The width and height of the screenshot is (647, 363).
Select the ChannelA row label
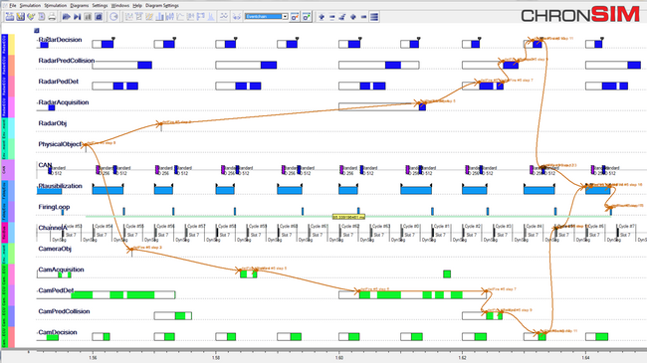[53, 228]
